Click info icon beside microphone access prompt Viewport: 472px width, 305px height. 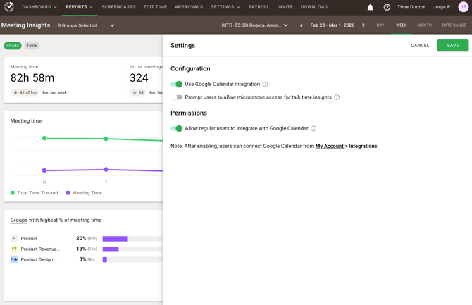click(x=337, y=97)
